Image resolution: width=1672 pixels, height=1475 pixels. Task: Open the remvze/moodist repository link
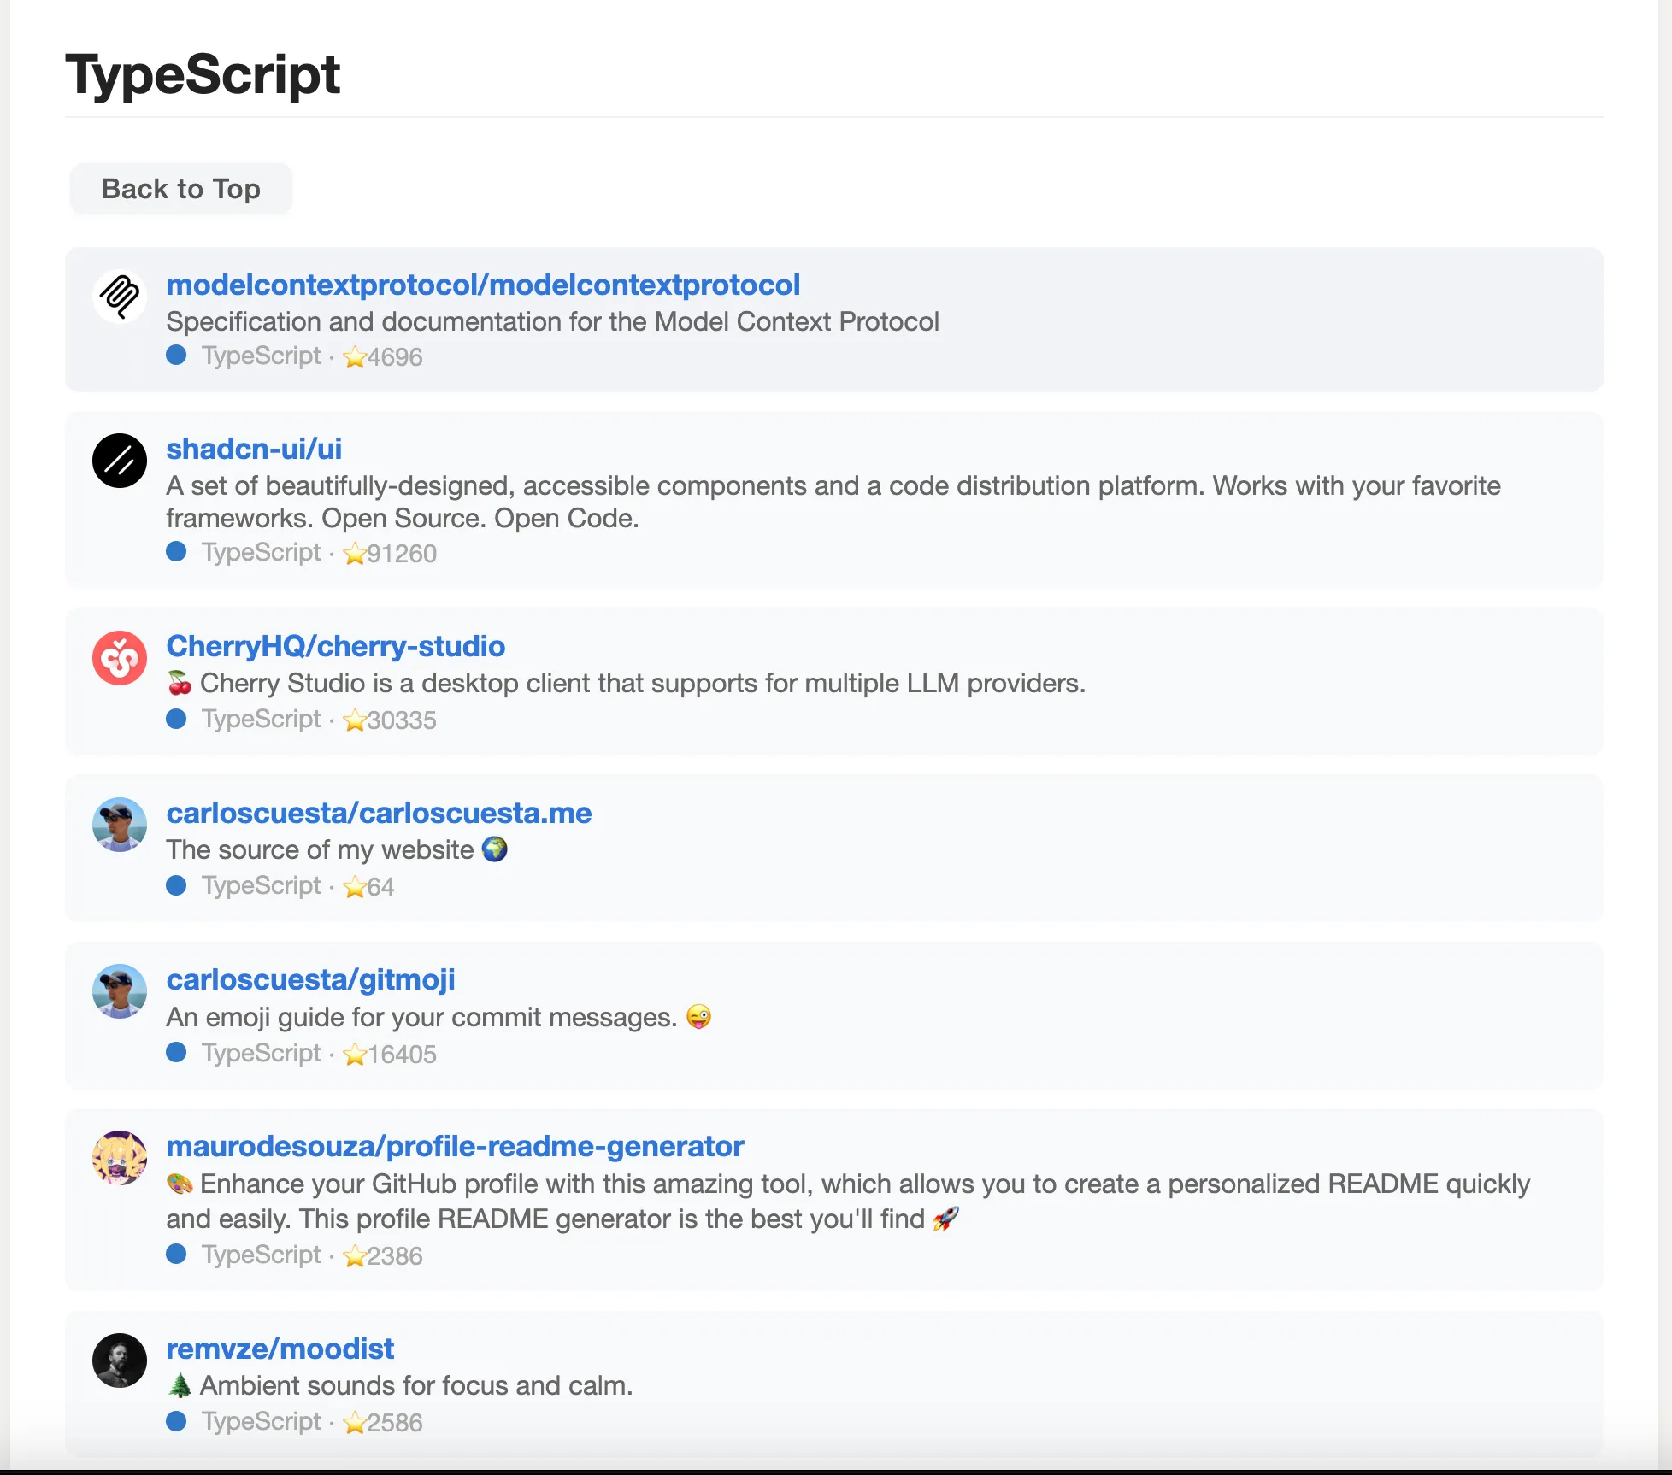pyautogui.click(x=280, y=1349)
